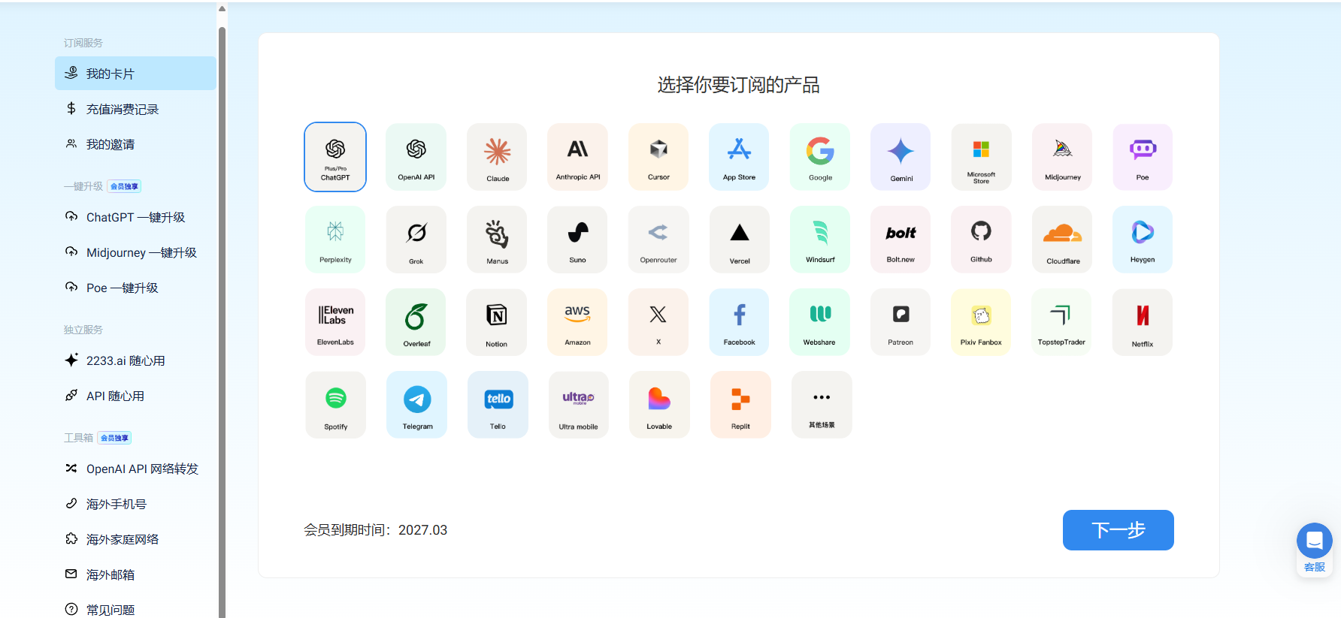Select the Github product tile

point(981,240)
